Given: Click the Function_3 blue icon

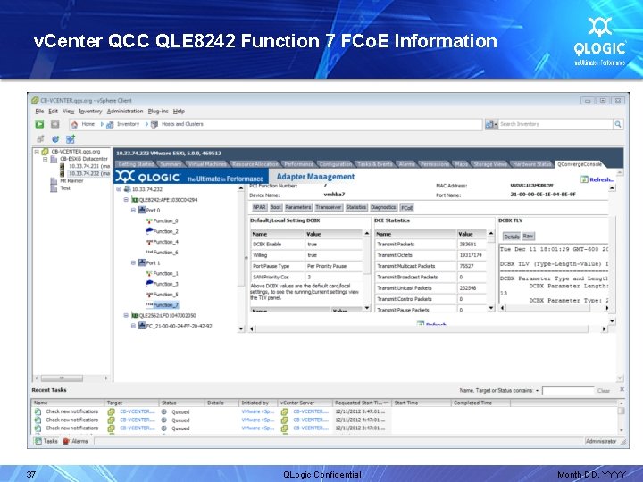Looking at the screenshot, I should point(149,284).
